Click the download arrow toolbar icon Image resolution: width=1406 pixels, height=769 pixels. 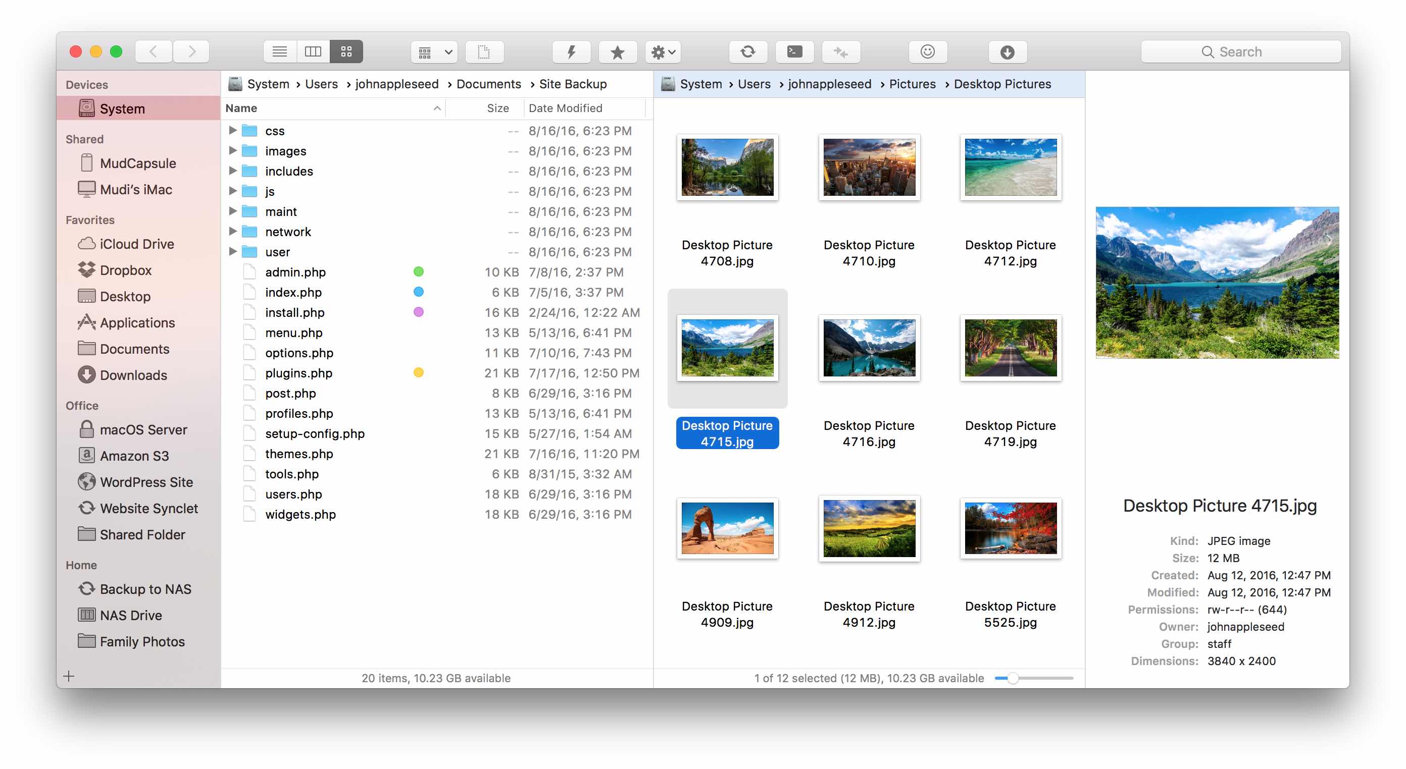pyautogui.click(x=1007, y=52)
